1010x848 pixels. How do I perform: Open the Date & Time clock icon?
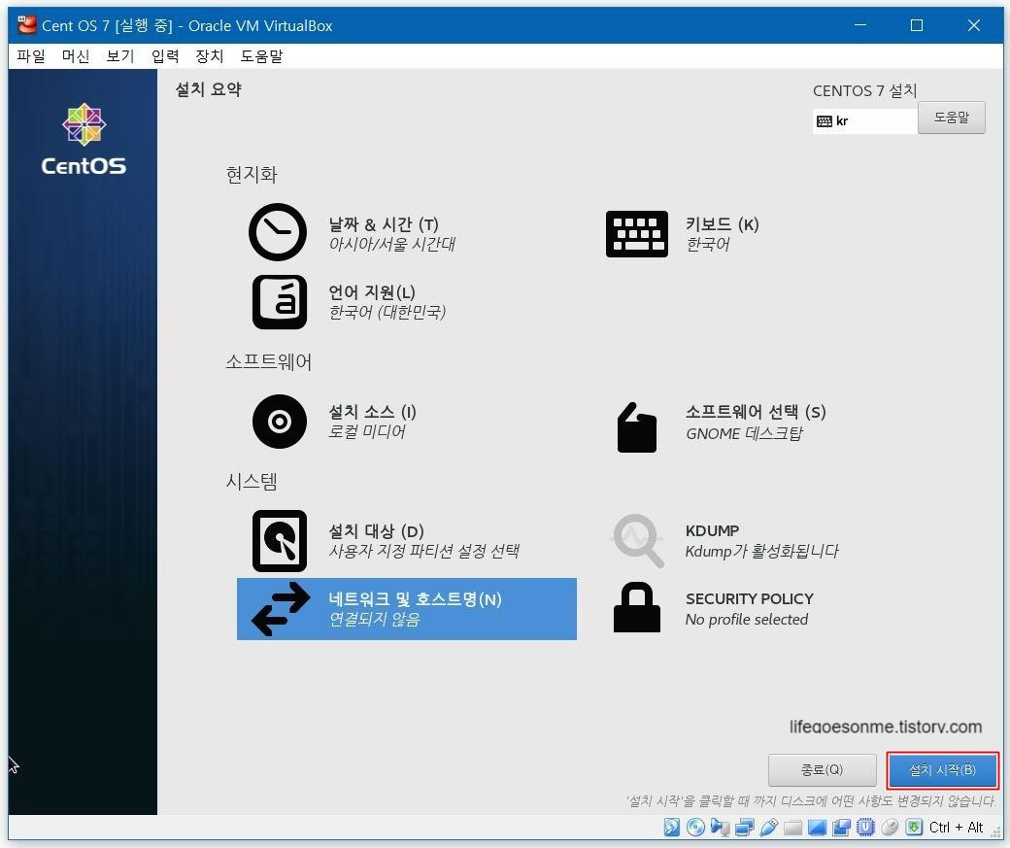[278, 232]
